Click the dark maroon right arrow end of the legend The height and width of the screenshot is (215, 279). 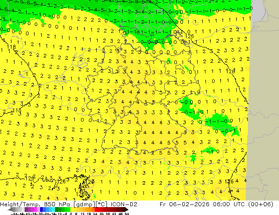tap(126, 209)
